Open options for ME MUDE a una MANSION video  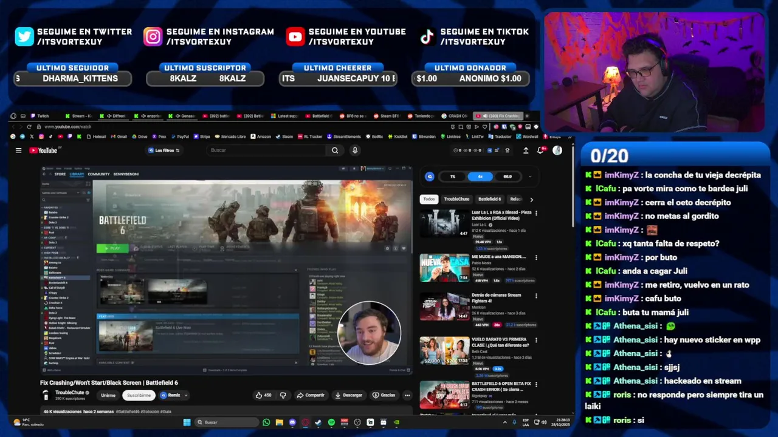click(536, 257)
